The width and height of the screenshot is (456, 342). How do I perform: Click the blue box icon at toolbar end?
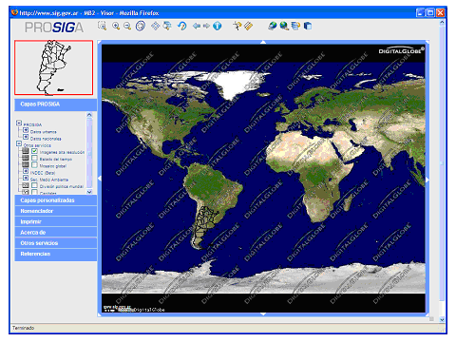point(308,26)
